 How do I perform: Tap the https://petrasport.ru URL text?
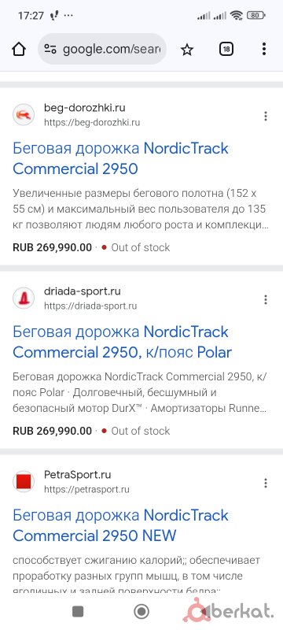pos(86,489)
